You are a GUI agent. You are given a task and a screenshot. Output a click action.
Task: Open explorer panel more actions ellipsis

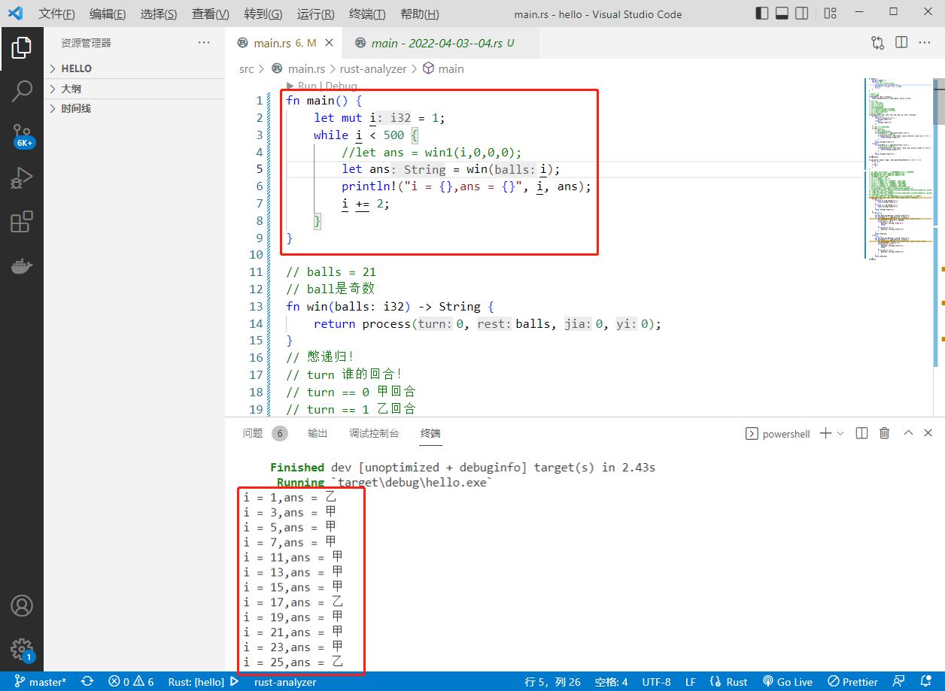click(204, 43)
